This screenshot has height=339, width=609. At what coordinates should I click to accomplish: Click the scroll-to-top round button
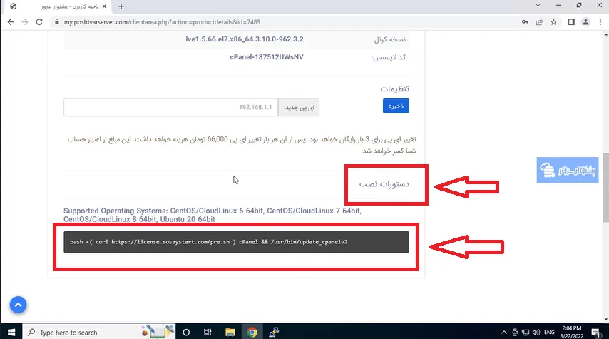(x=19, y=305)
